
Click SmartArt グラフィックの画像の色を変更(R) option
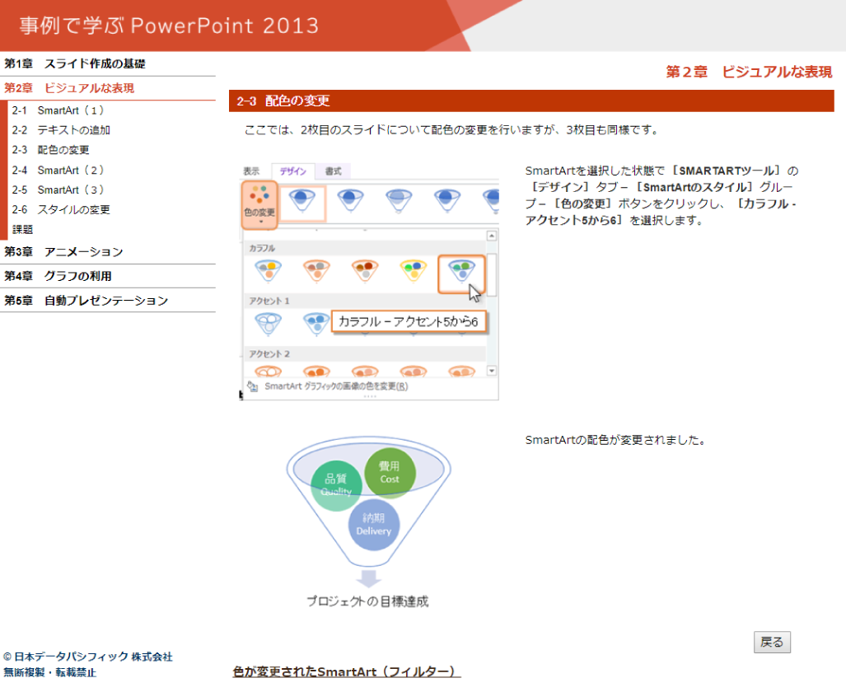click(x=335, y=386)
